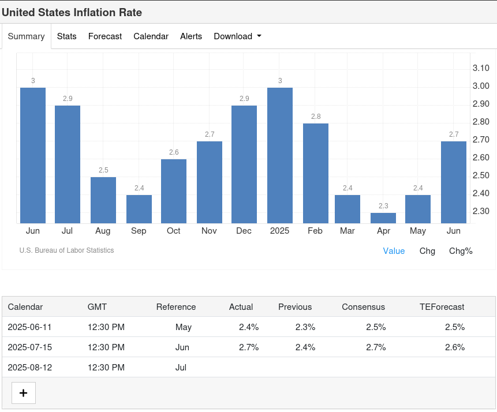Select the Calendar tab
Viewport: 497px width, 412px height.
(x=151, y=36)
